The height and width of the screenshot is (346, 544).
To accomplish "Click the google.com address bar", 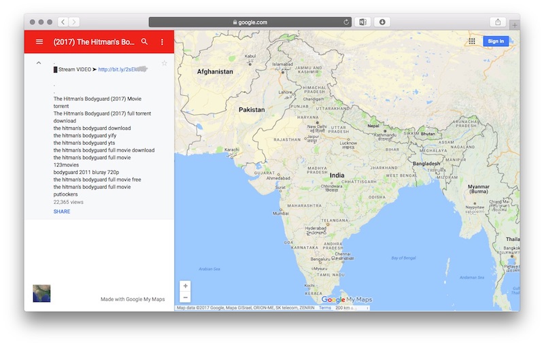I will click(250, 22).
